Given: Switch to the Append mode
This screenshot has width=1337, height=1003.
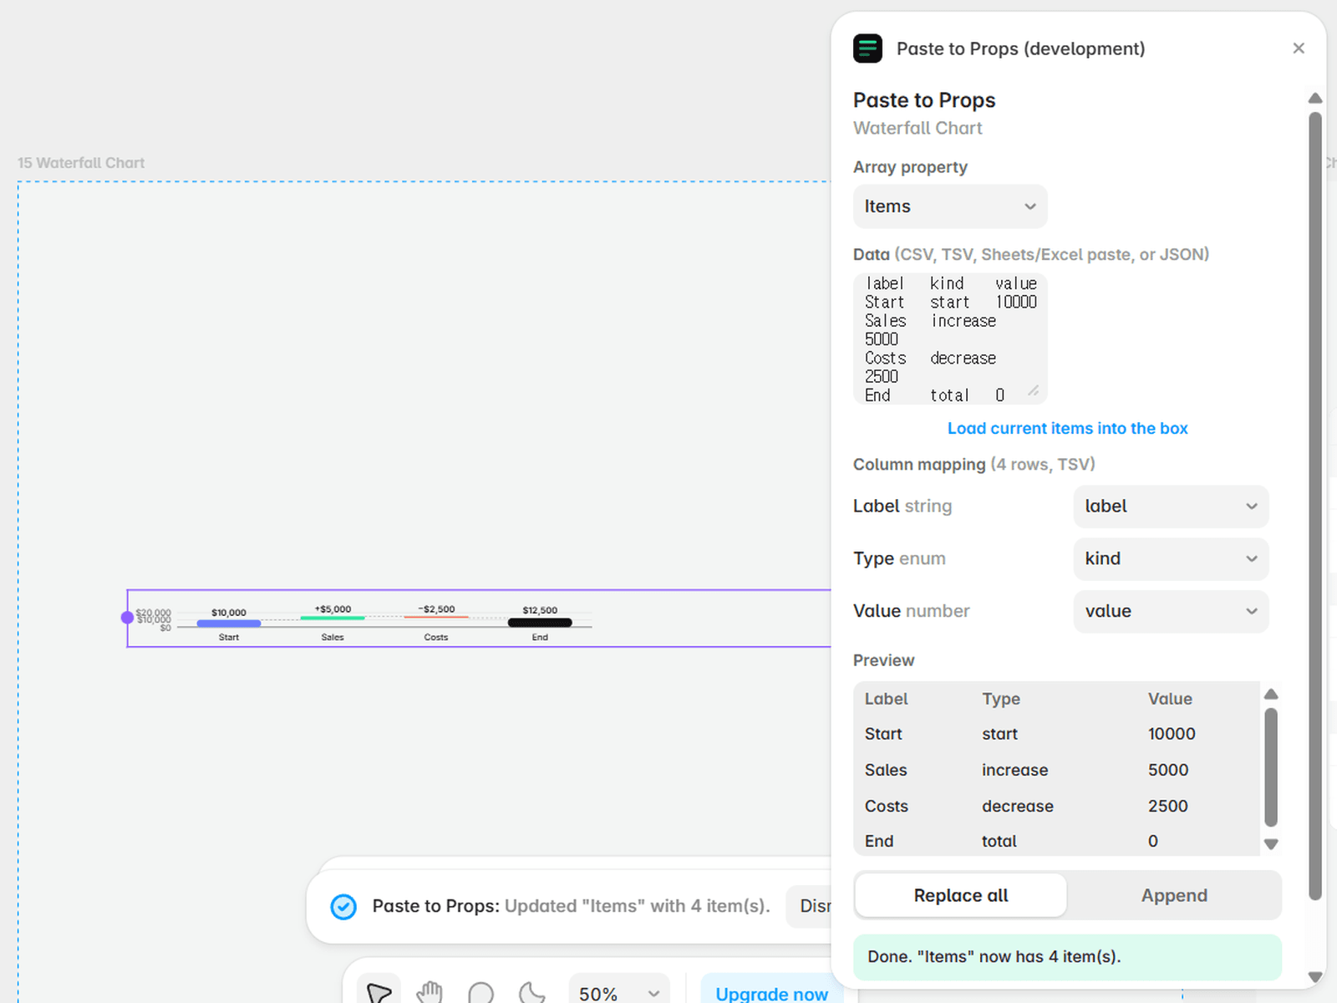Looking at the screenshot, I should [1174, 896].
